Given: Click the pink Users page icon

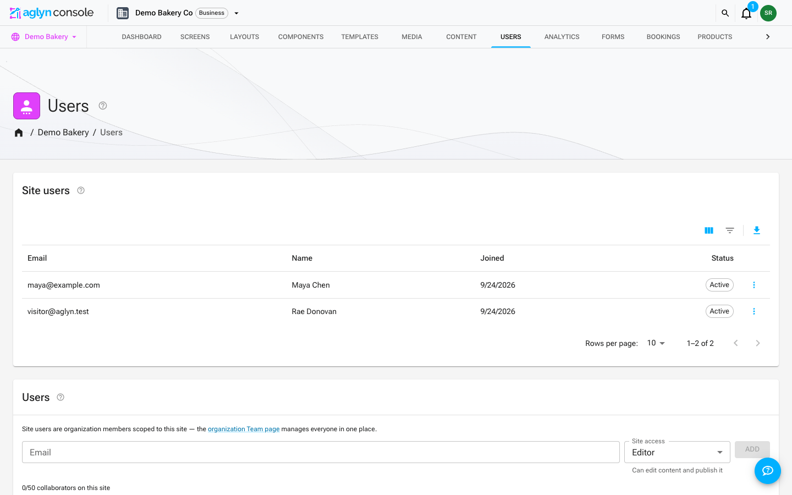Looking at the screenshot, I should pyautogui.click(x=27, y=106).
